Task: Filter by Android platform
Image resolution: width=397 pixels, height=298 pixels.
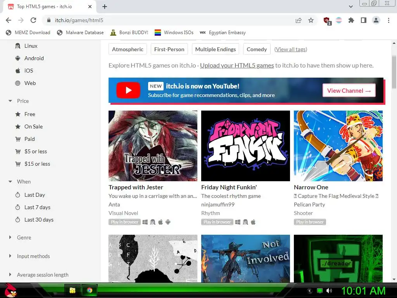Action: point(29,58)
